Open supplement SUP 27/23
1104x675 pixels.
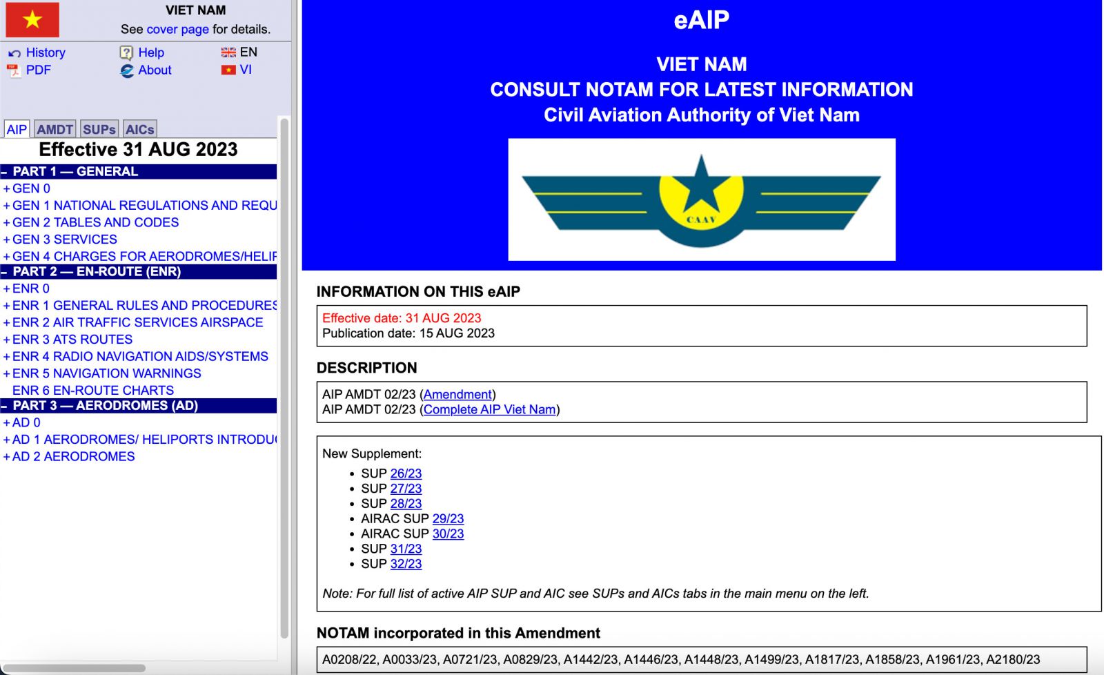pos(406,489)
